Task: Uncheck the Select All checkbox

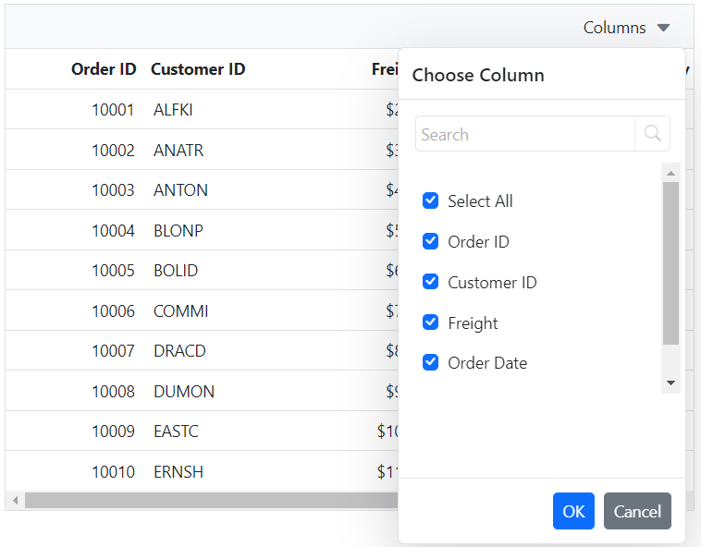Action: coord(431,201)
